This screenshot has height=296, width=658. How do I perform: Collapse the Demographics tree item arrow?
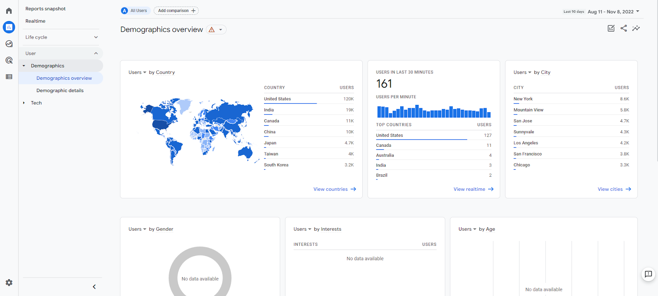pyautogui.click(x=24, y=66)
